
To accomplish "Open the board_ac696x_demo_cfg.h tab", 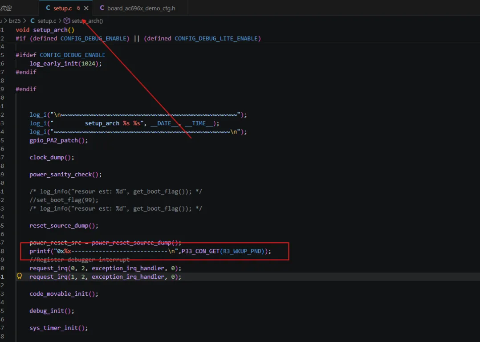I will [x=141, y=8].
